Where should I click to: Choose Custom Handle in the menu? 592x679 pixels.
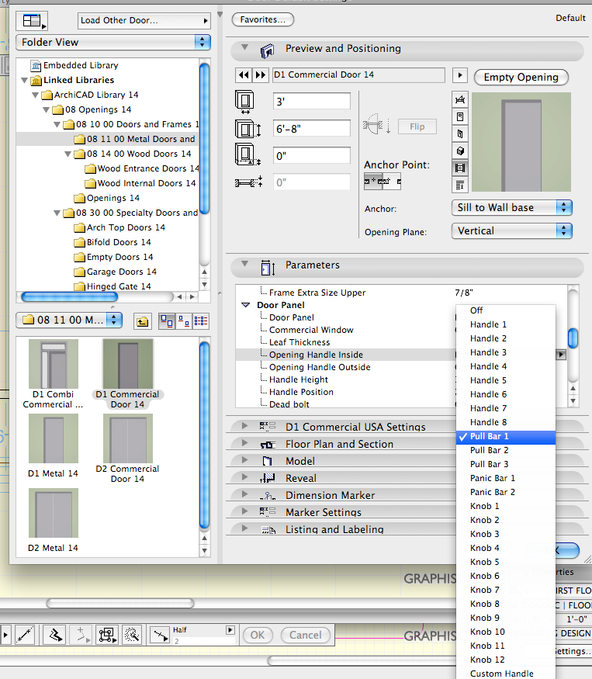tap(506, 674)
